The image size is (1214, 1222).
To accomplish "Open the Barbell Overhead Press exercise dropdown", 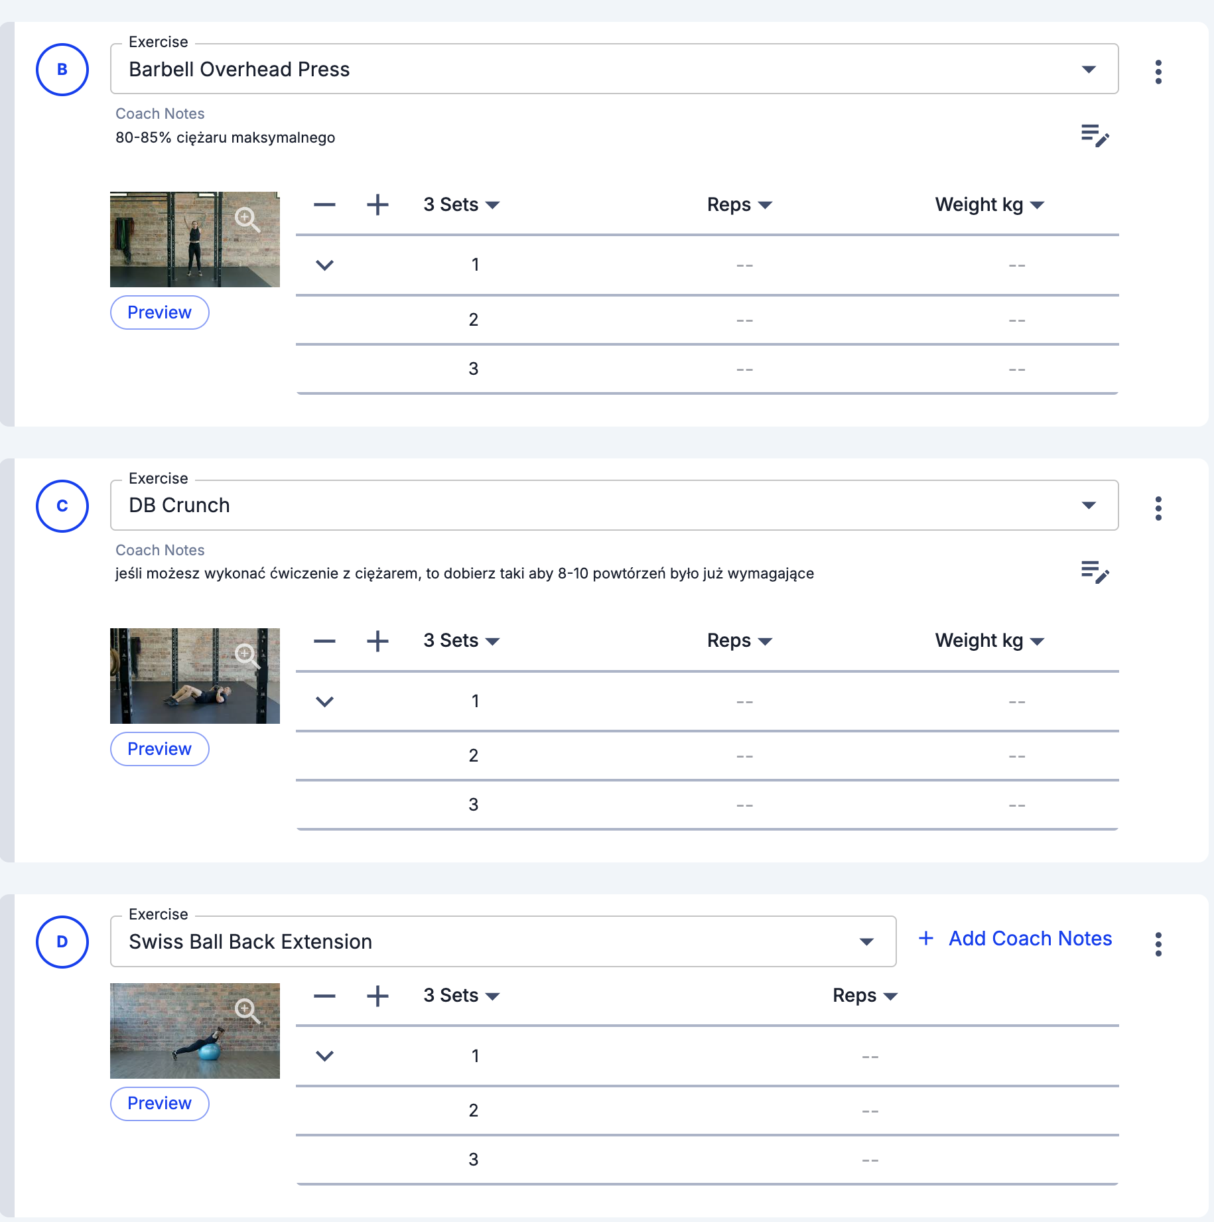I will (1088, 70).
